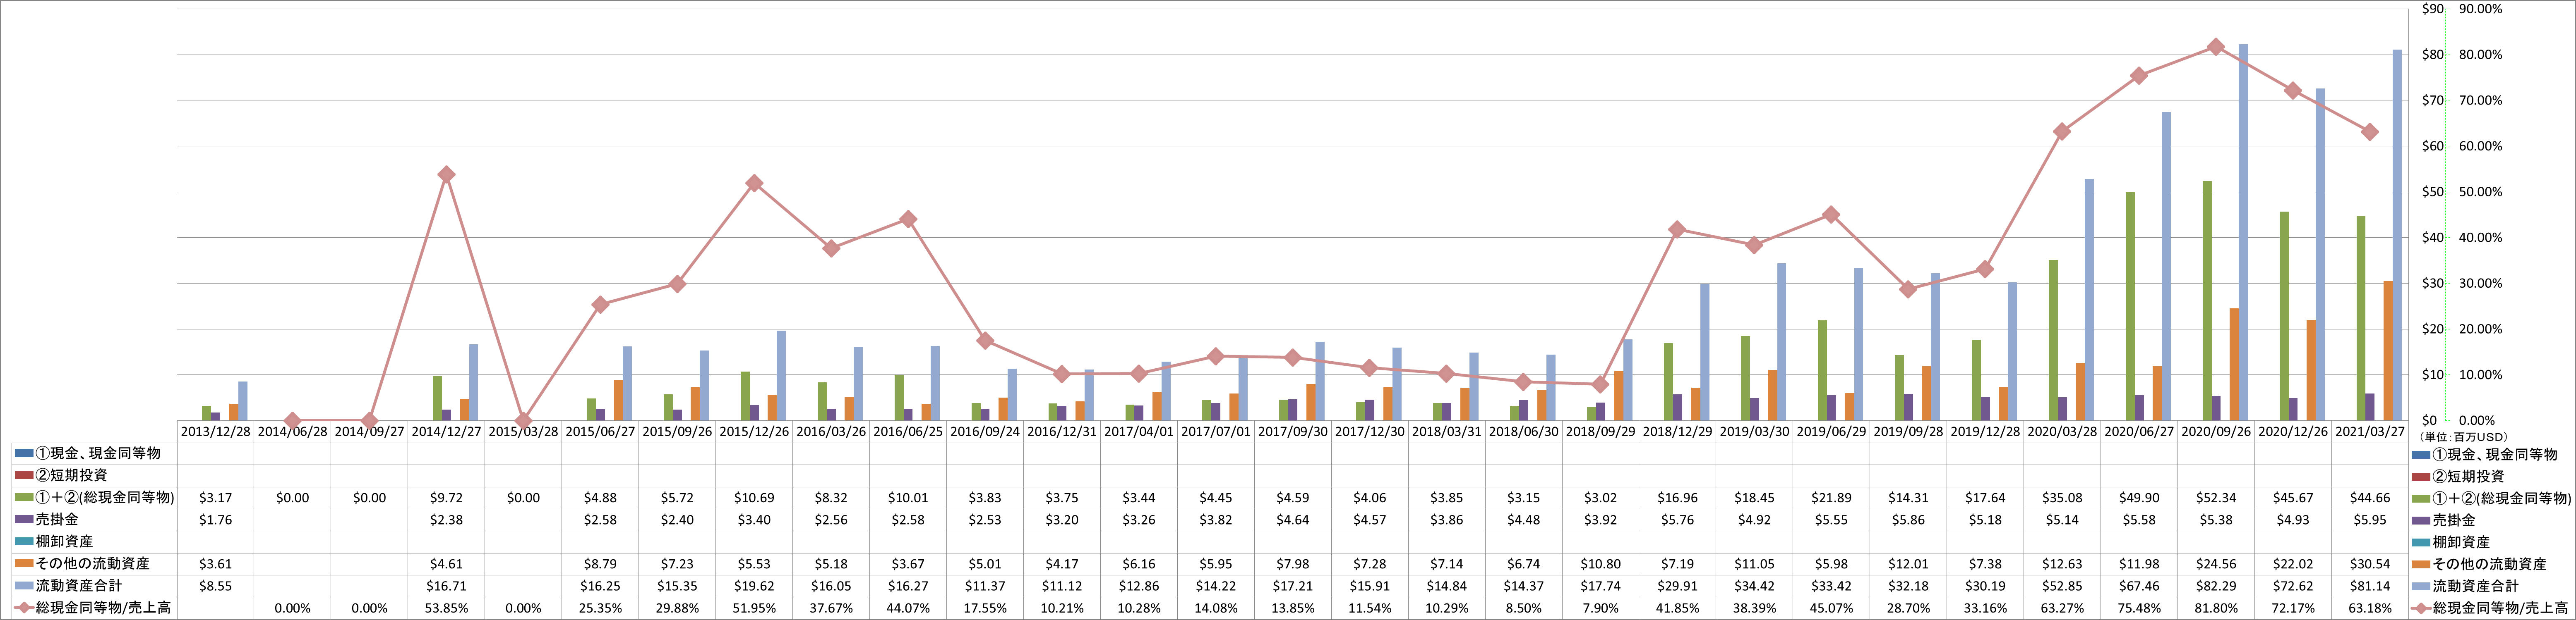This screenshot has height=620, width=2576.
Task: Click the $21.89 total cash value
Action: [x=1831, y=497]
